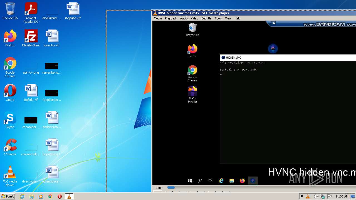The height and width of the screenshot is (200, 356).
Task: Open the Windows Start menu
Action: click(x=8, y=196)
